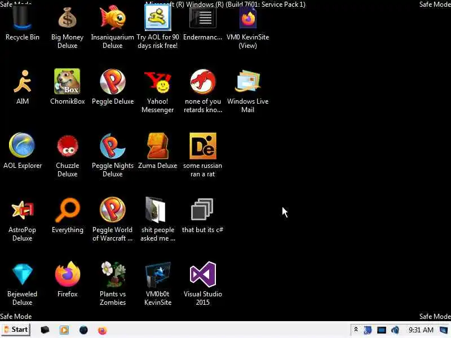Open the volume speaker tray icon

click(x=395, y=330)
